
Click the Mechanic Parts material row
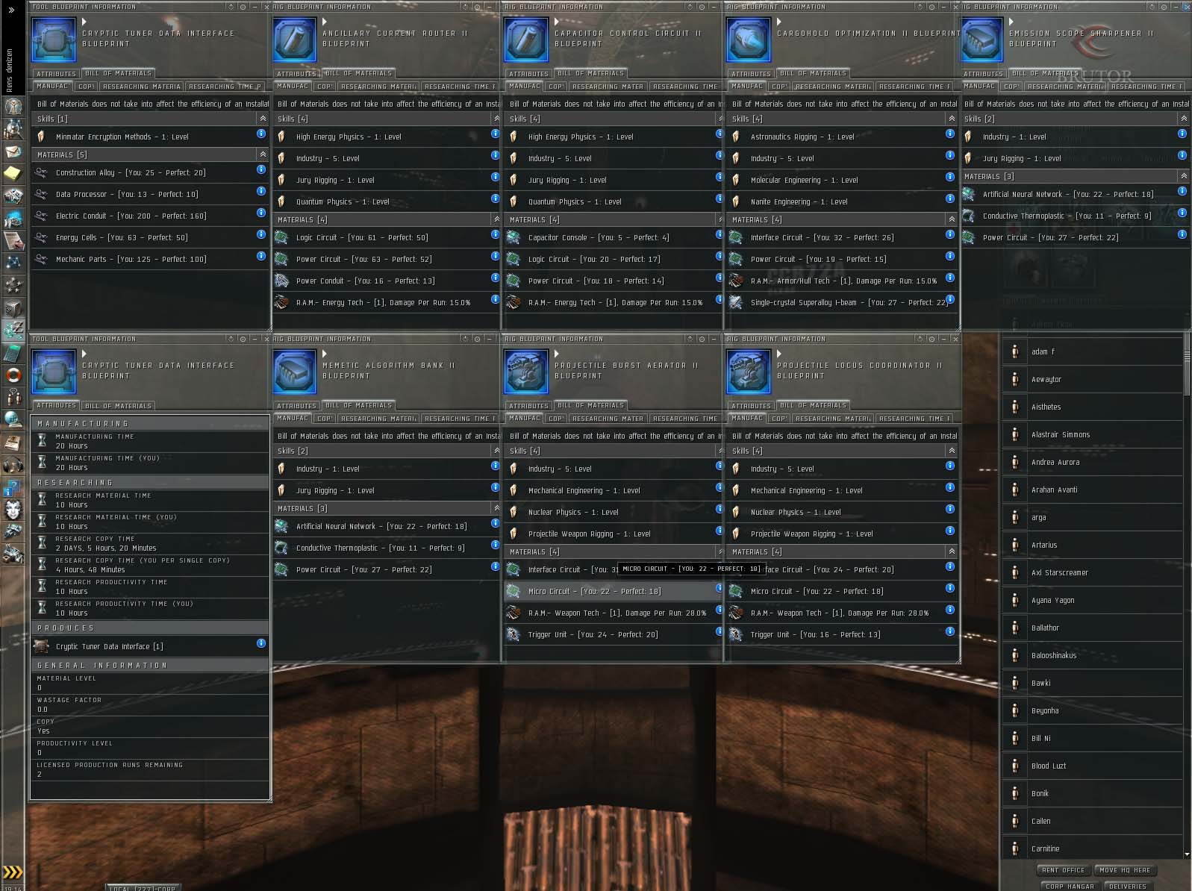[150, 259]
